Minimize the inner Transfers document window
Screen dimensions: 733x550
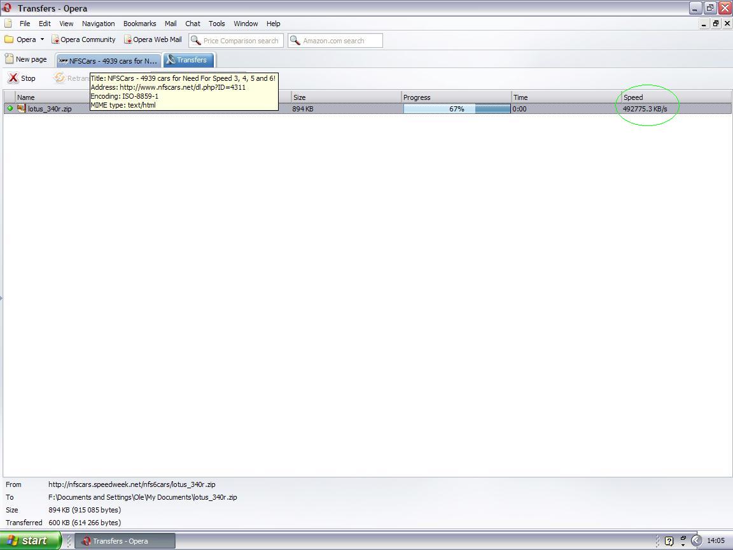tap(704, 24)
